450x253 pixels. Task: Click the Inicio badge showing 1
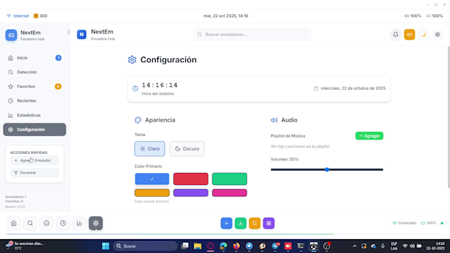58,58
